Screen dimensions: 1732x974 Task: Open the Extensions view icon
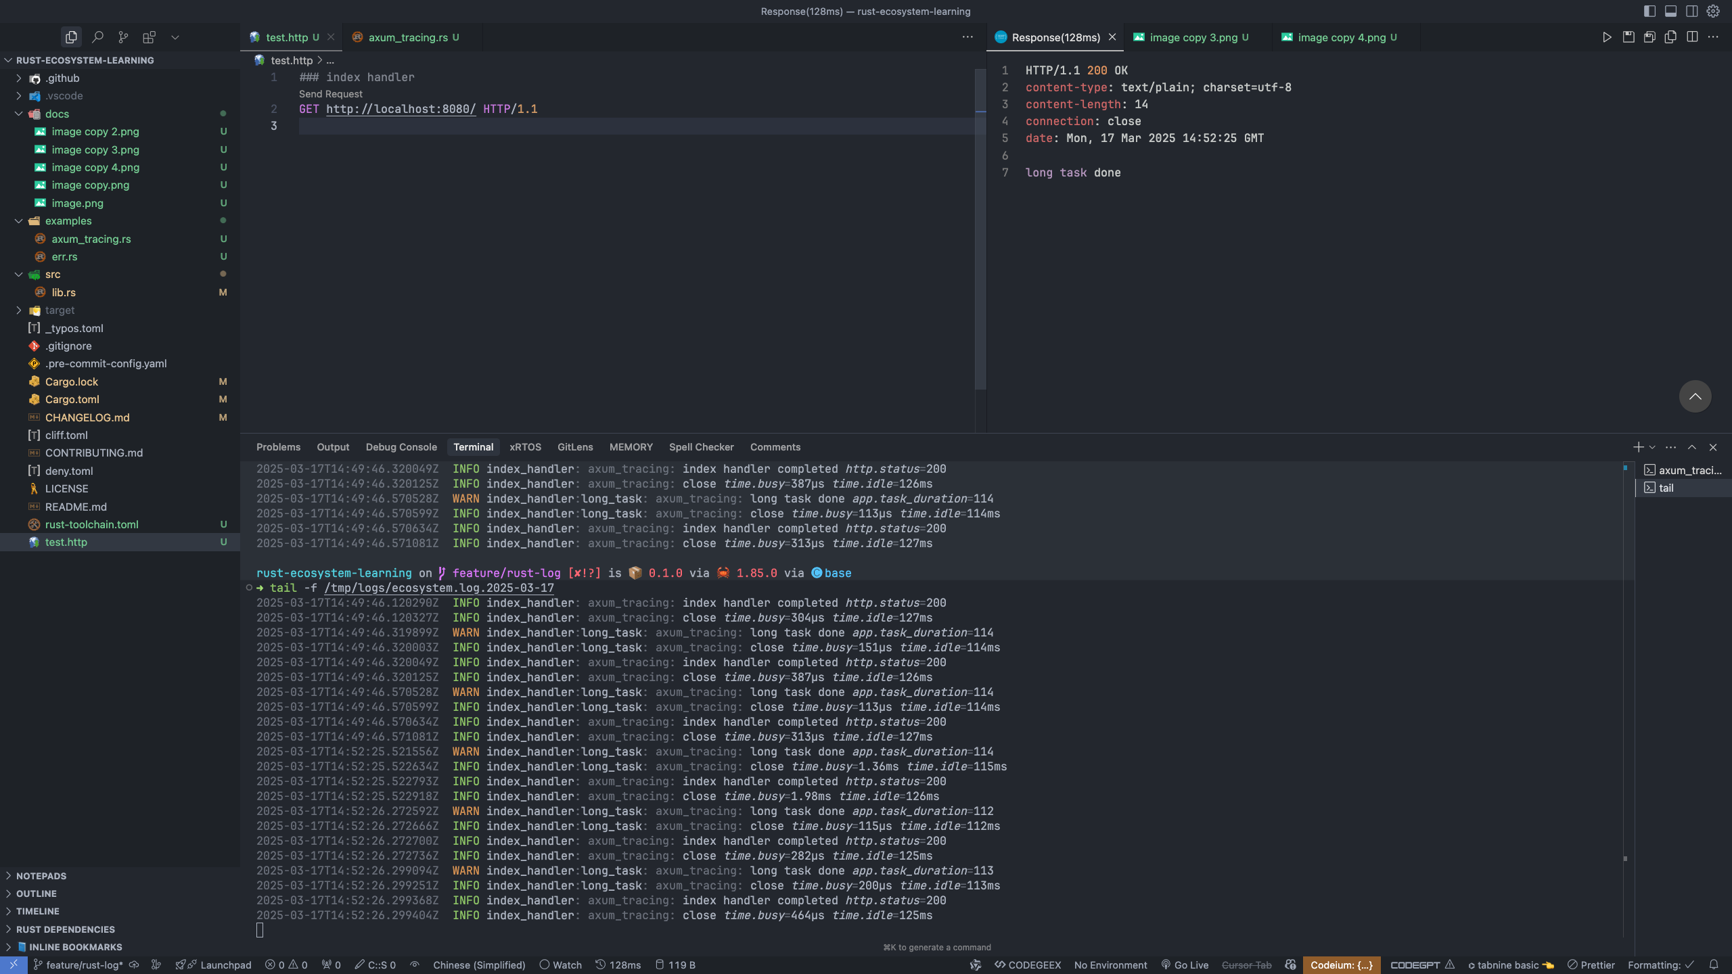tap(149, 37)
